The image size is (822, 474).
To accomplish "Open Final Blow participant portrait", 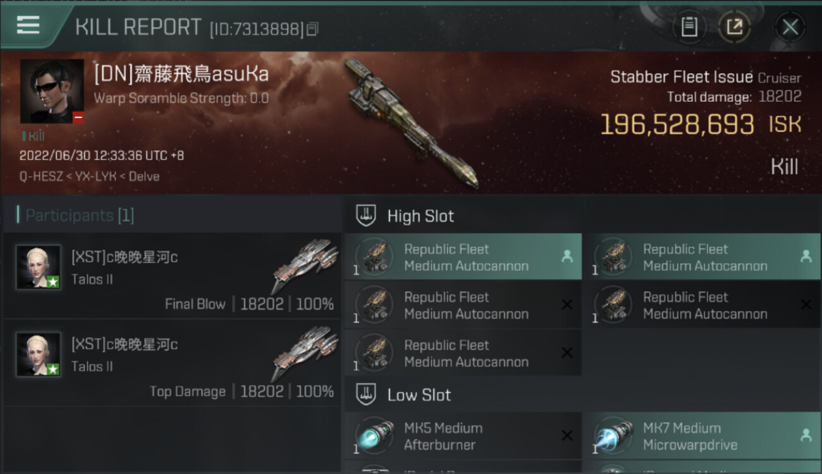I will point(39,267).
